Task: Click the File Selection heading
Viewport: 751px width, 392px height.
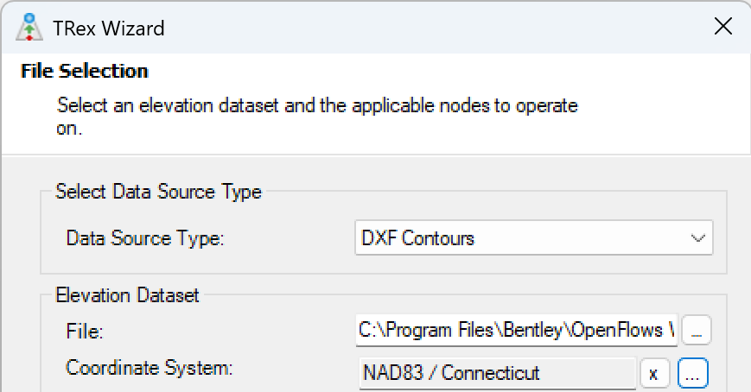Action: point(85,71)
